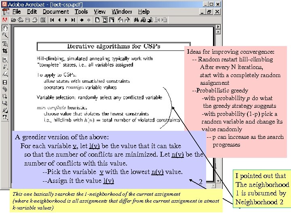The height and width of the screenshot is (218, 291).
Task: Select Fit Width view icon
Action: point(112,20)
